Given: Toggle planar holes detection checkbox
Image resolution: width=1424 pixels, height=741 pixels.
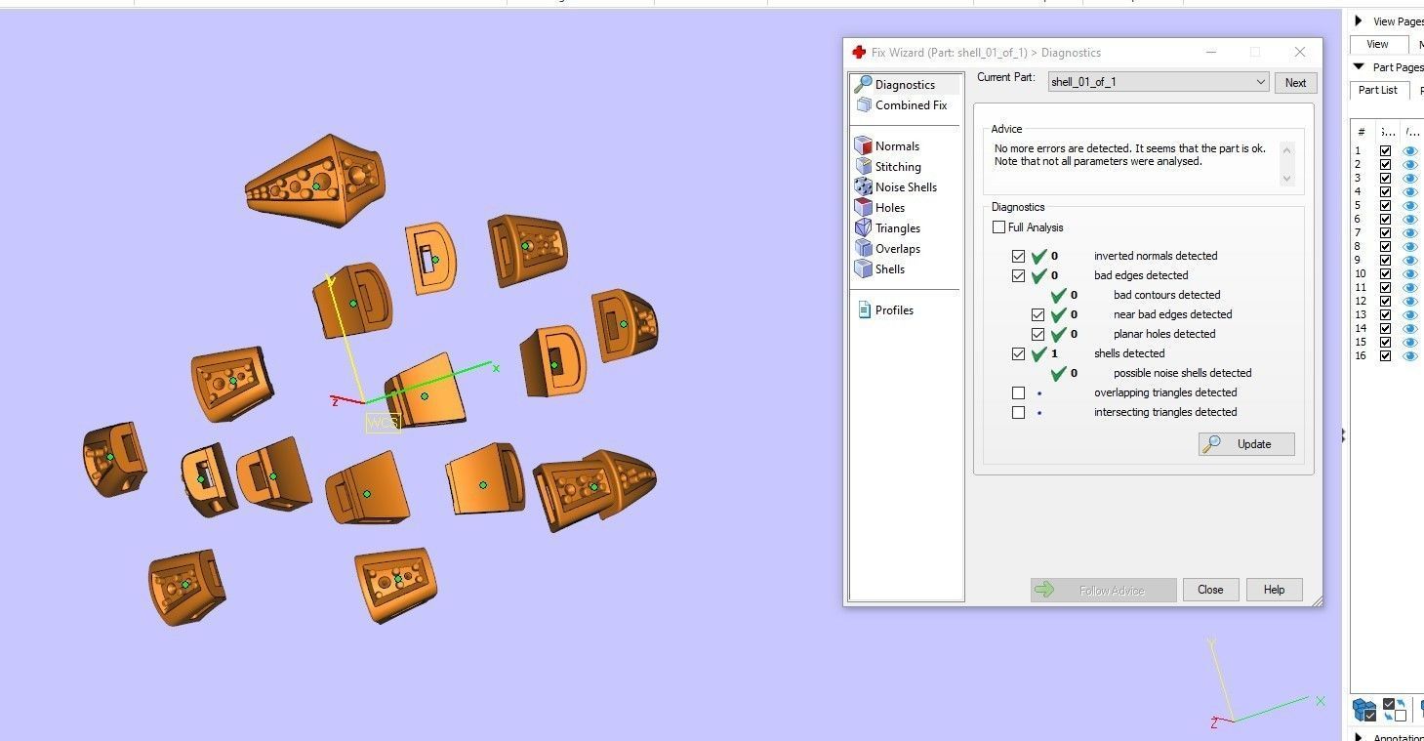Looking at the screenshot, I should (1038, 334).
